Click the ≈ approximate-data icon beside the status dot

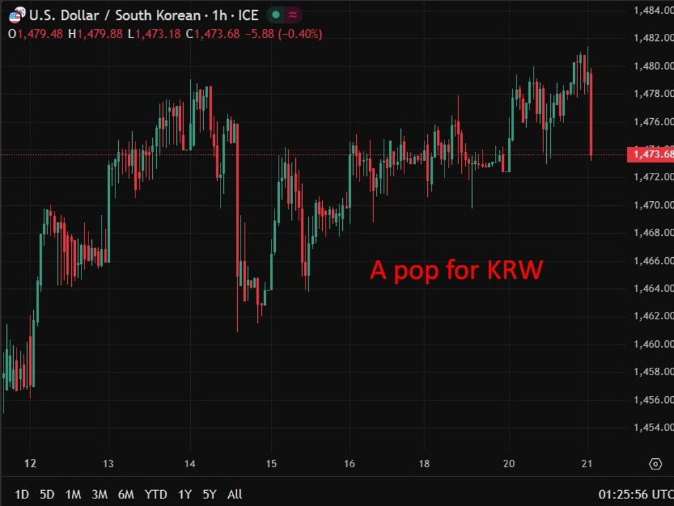(x=292, y=15)
